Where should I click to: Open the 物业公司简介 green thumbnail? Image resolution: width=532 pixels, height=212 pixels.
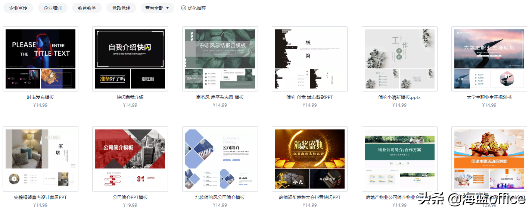pyautogui.click(x=399, y=159)
